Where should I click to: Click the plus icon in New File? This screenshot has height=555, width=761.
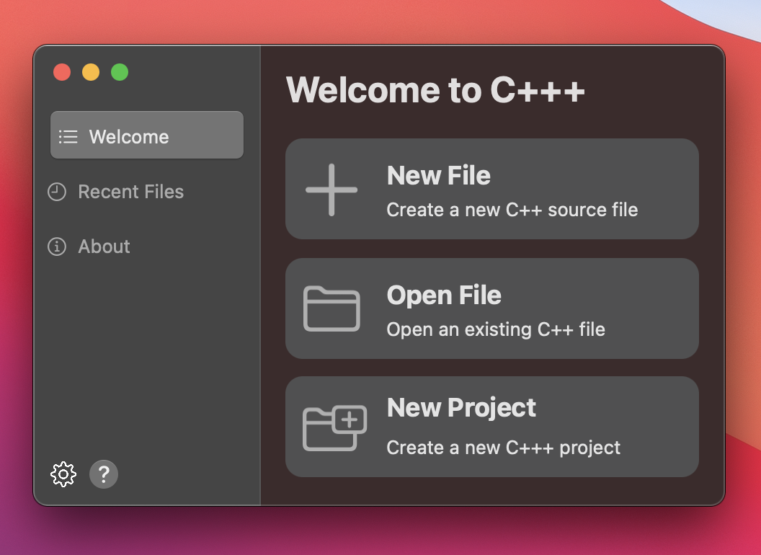[331, 190]
